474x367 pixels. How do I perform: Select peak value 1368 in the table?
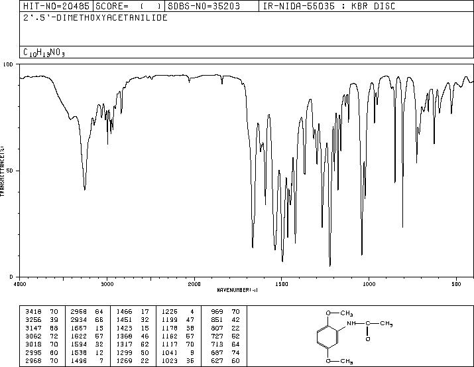click(124, 336)
